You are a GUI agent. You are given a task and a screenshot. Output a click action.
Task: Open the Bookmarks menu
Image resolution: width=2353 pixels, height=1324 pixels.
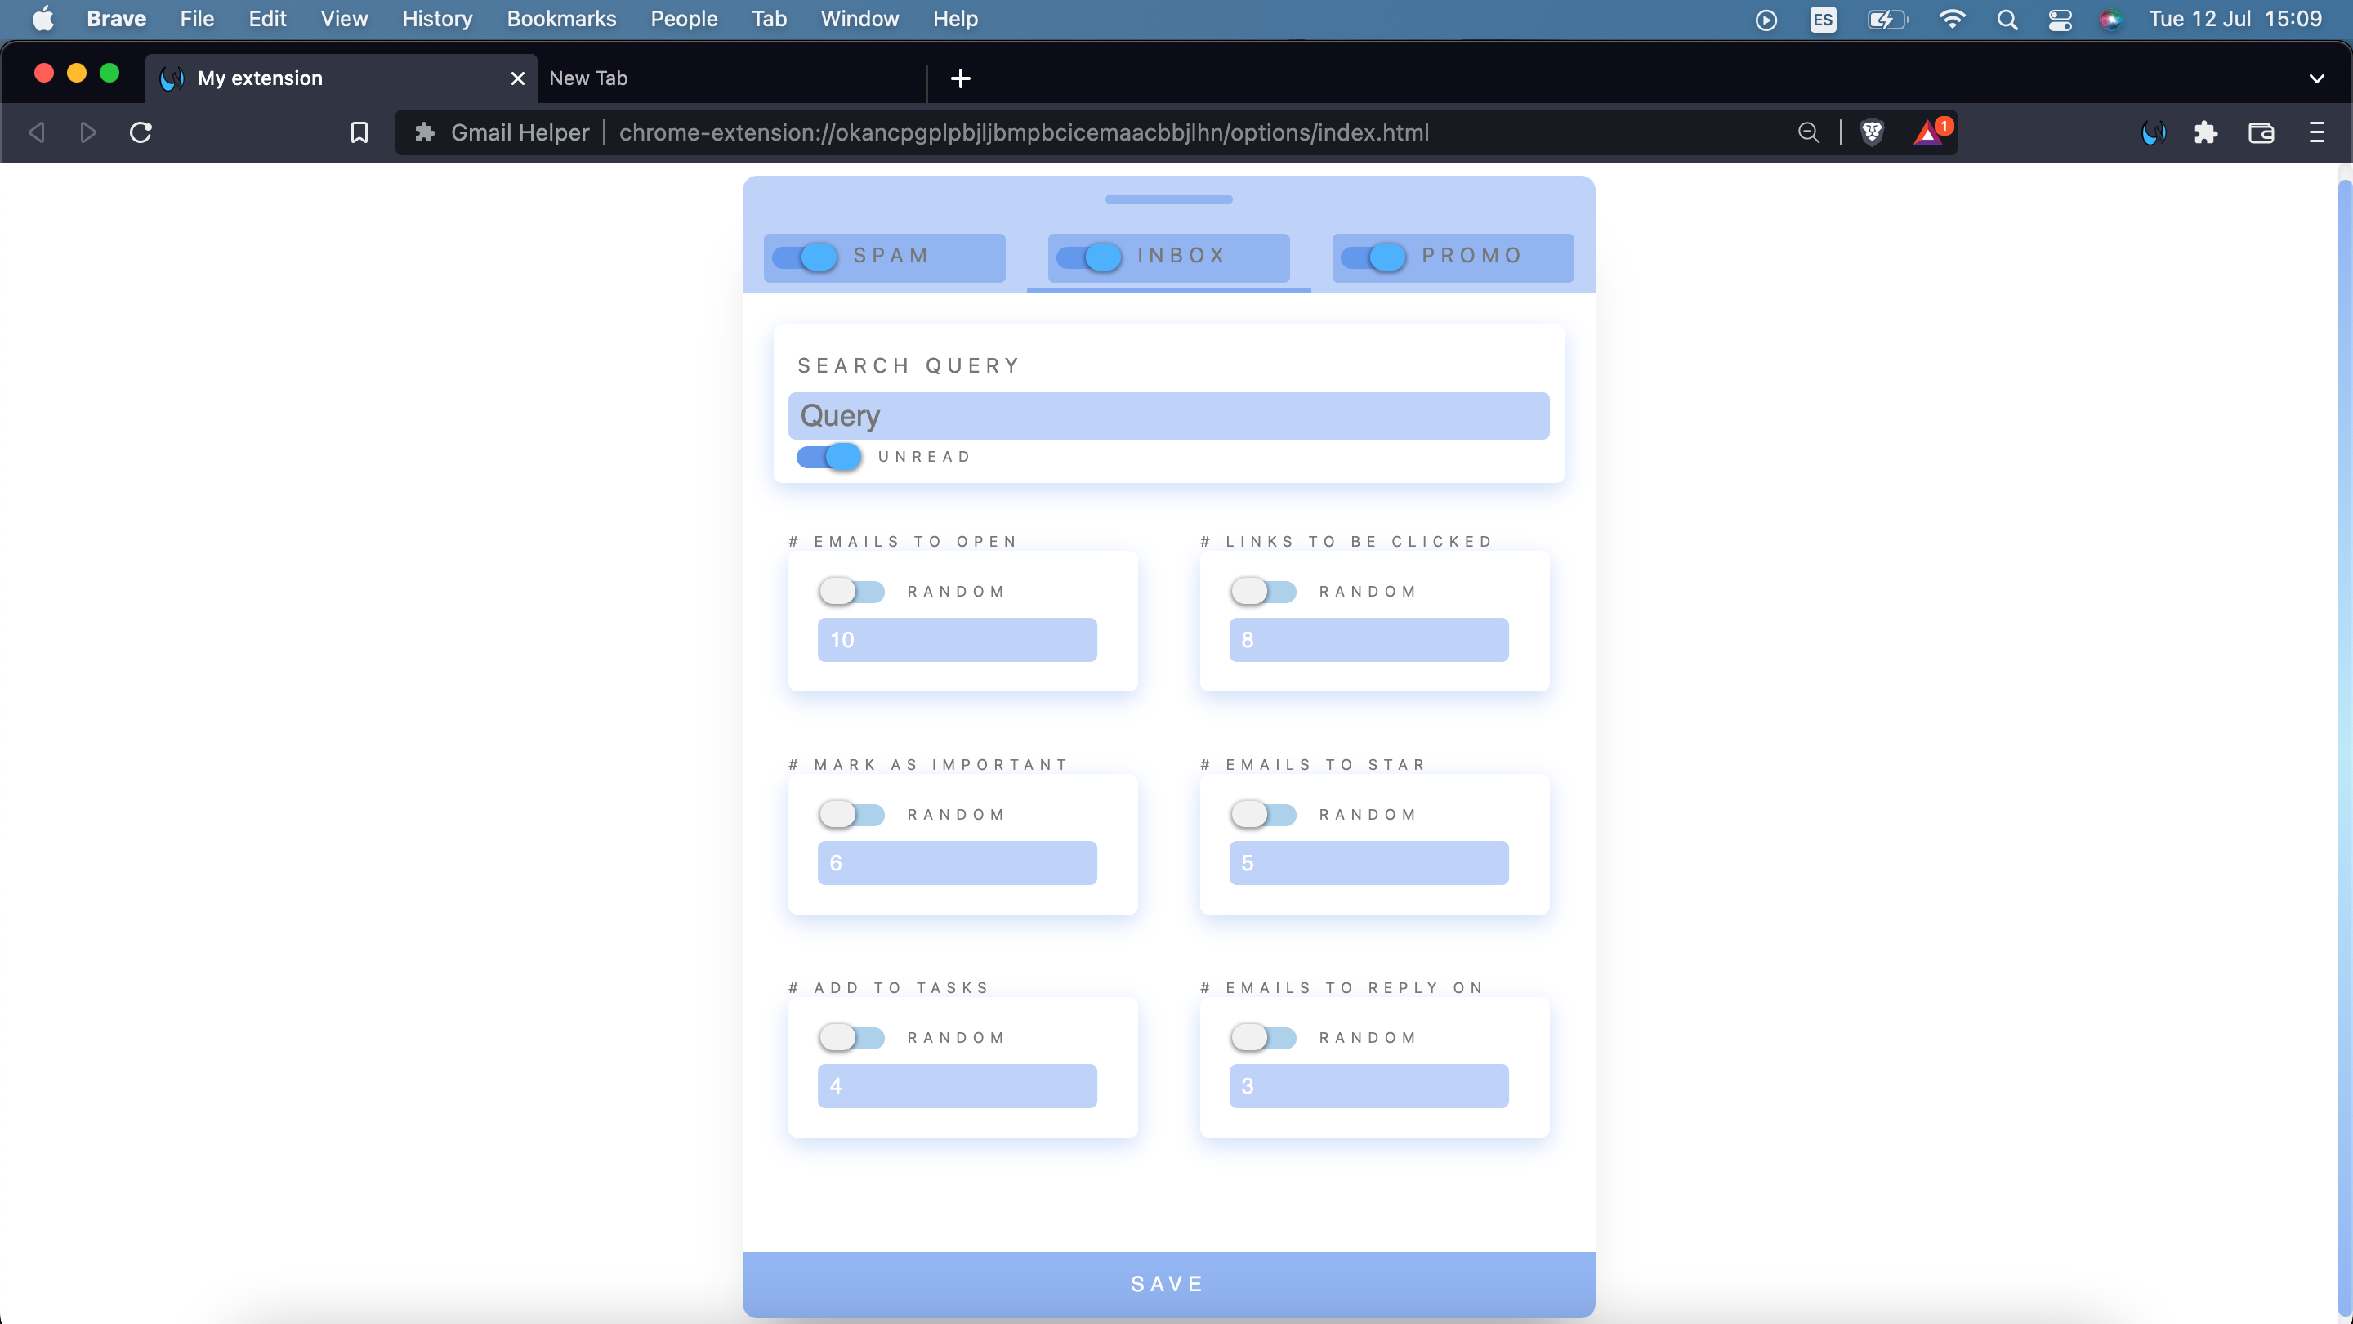[560, 18]
